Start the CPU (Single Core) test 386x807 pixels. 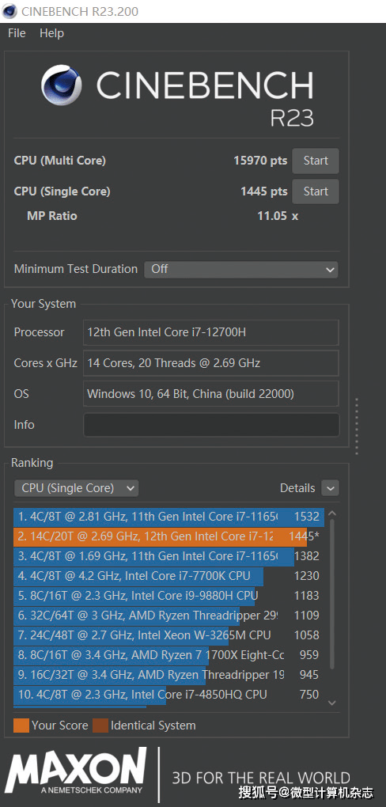pyautogui.click(x=316, y=191)
